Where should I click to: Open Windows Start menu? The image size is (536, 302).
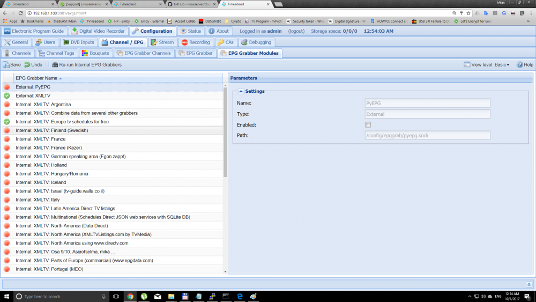pos(6,296)
